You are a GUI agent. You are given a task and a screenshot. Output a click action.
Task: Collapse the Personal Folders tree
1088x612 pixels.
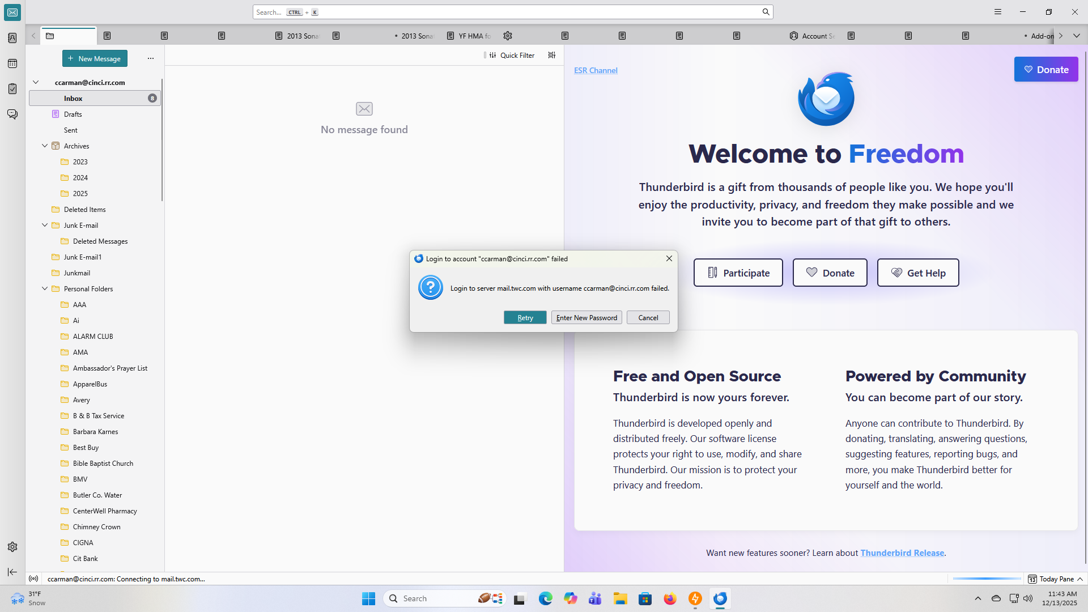(45, 288)
